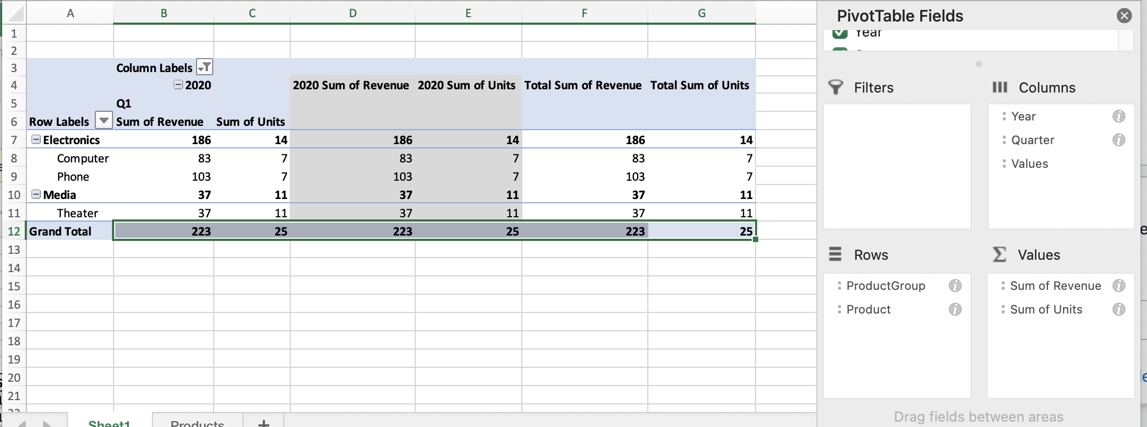Select row 12 header

pyautogui.click(x=14, y=231)
